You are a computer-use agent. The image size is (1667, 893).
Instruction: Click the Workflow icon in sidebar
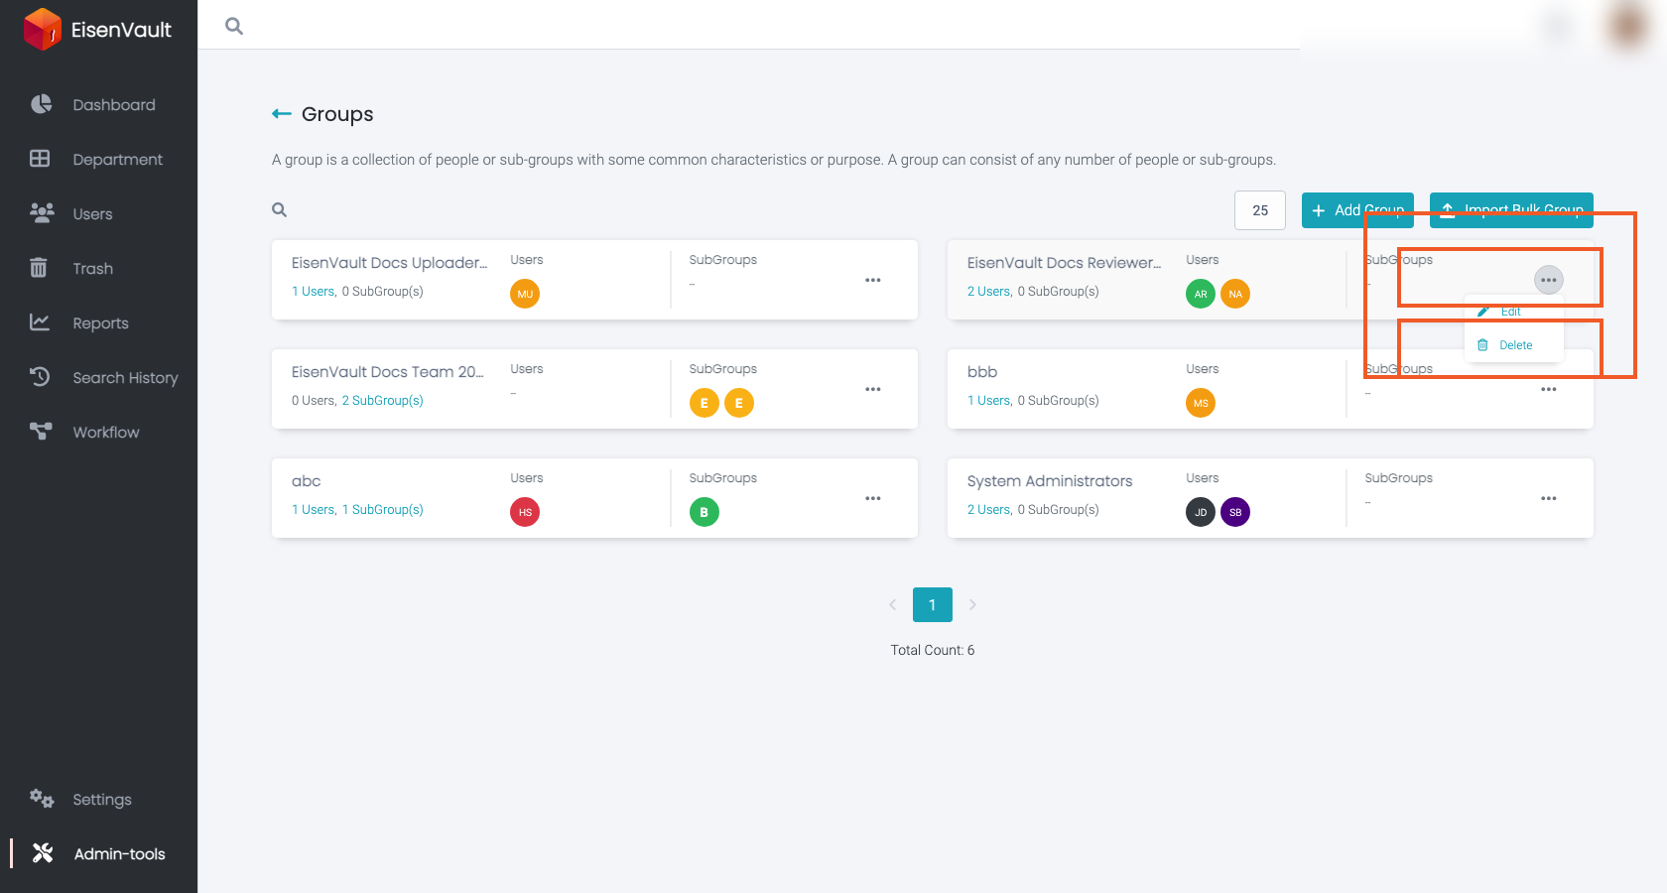(41, 432)
